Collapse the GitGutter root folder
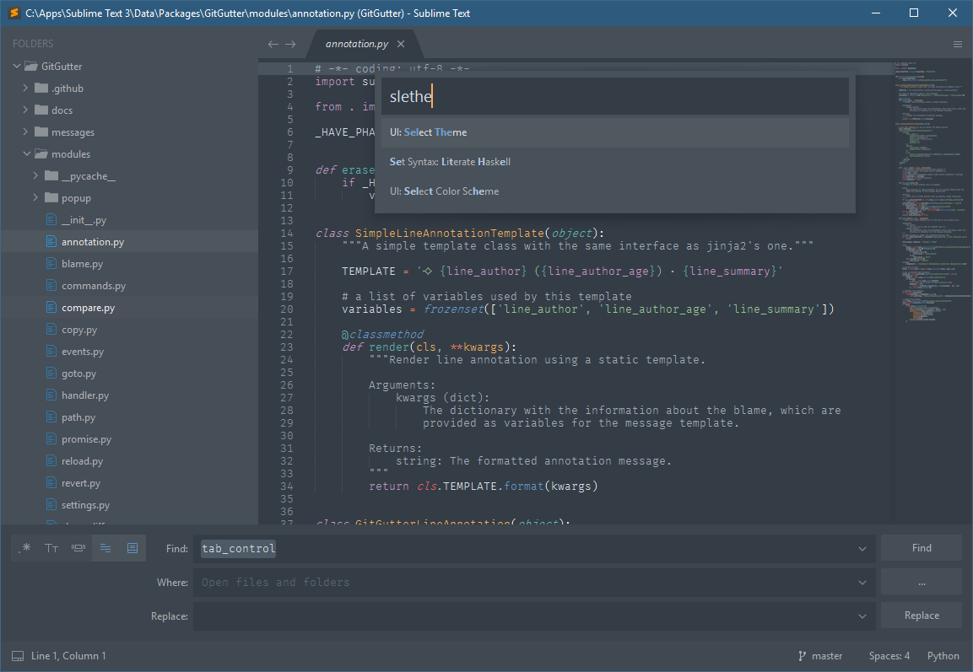 click(x=17, y=66)
